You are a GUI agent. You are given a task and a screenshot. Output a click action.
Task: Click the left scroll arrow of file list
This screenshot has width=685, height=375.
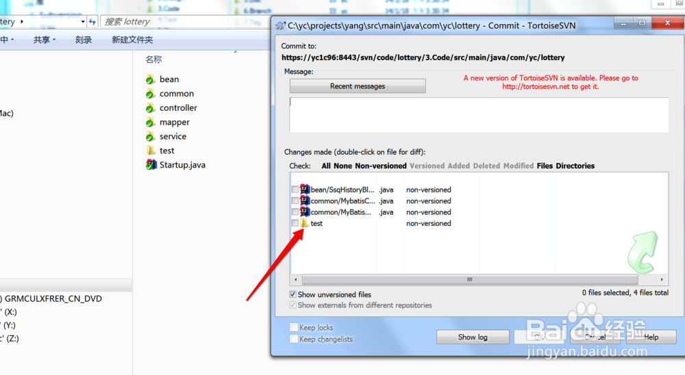click(296, 279)
